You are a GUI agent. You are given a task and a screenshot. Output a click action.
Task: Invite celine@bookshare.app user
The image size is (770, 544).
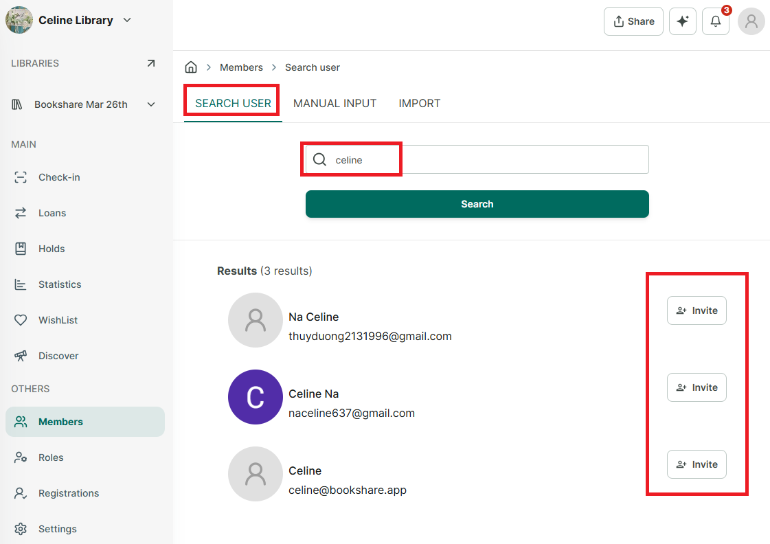point(697,464)
